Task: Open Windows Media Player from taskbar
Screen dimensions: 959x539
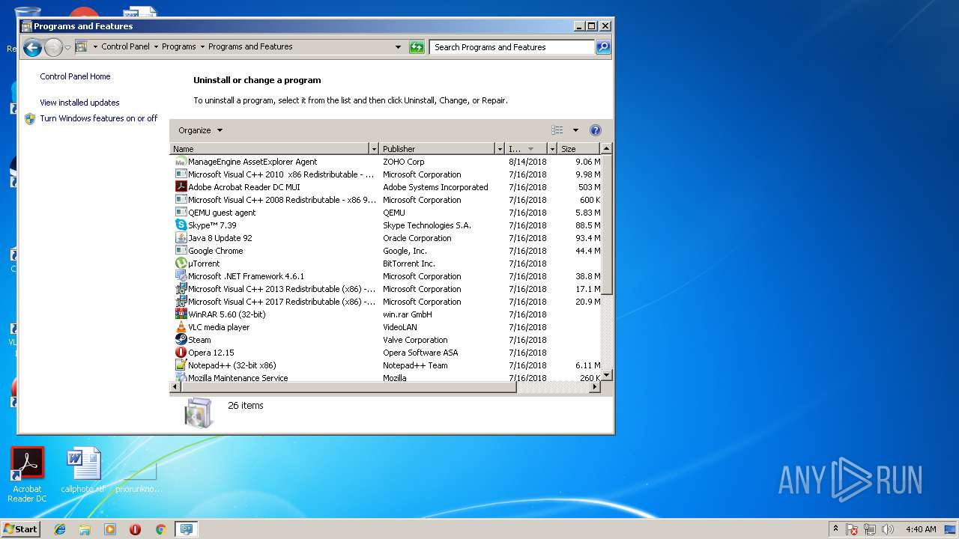Action: coord(110,529)
